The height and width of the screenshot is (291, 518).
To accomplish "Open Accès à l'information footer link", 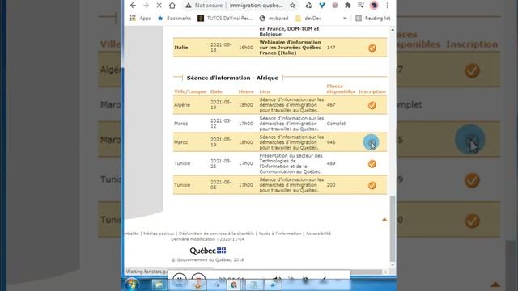I will coord(280,234).
